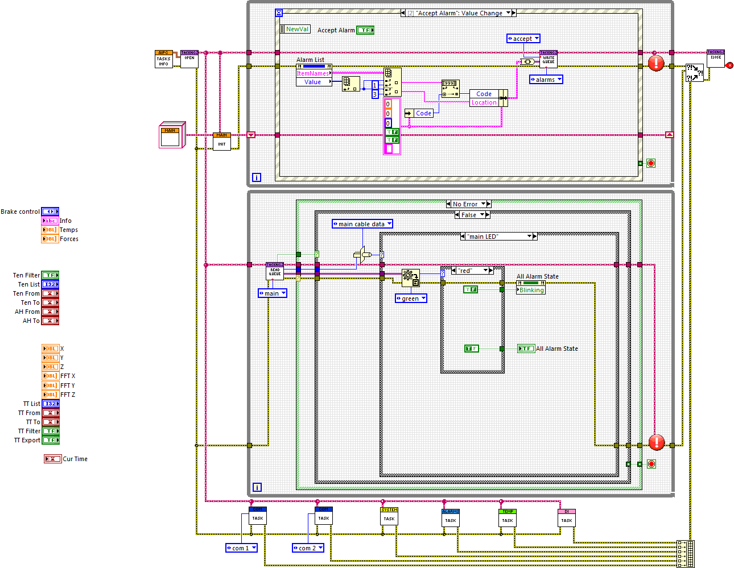This screenshot has height=568, width=734.
Task: Select the MAIN class constant cube
Action: tap(172, 135)
